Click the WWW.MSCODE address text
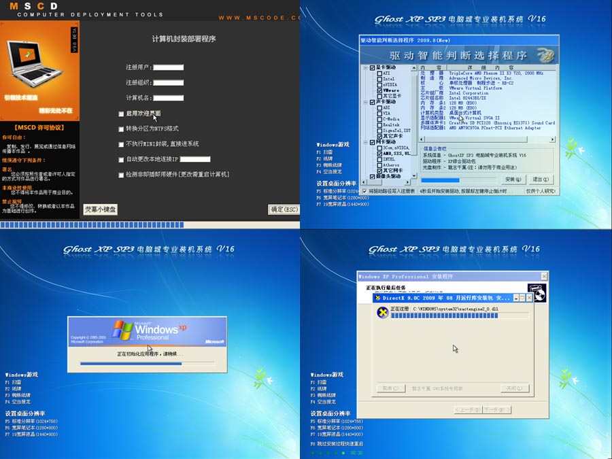612x459 pixels. tap(259, 18)
